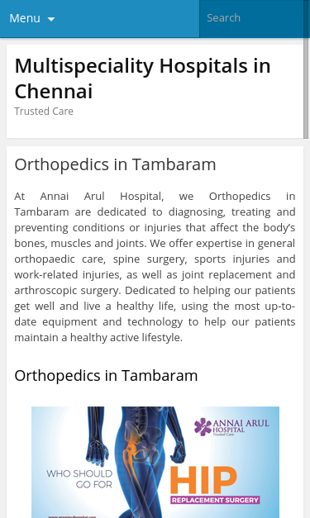Open the hip replacement surgery banner image

click(155, 462)
